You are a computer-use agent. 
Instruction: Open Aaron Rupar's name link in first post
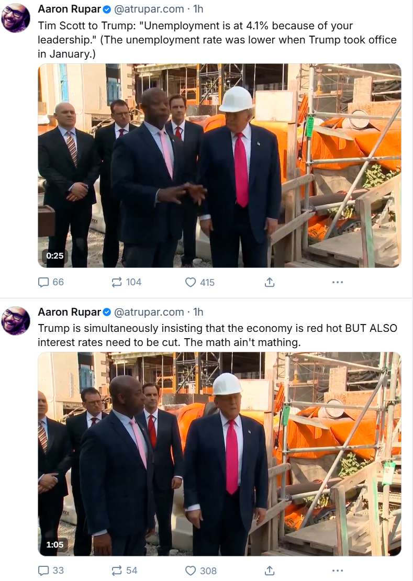(x=69, y=9)
